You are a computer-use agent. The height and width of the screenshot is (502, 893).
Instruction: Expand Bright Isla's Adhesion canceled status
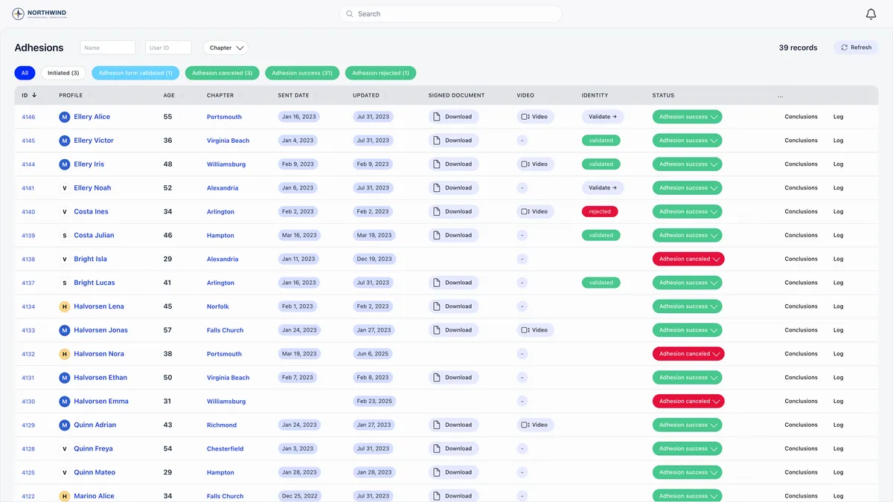tap(688, 259)
